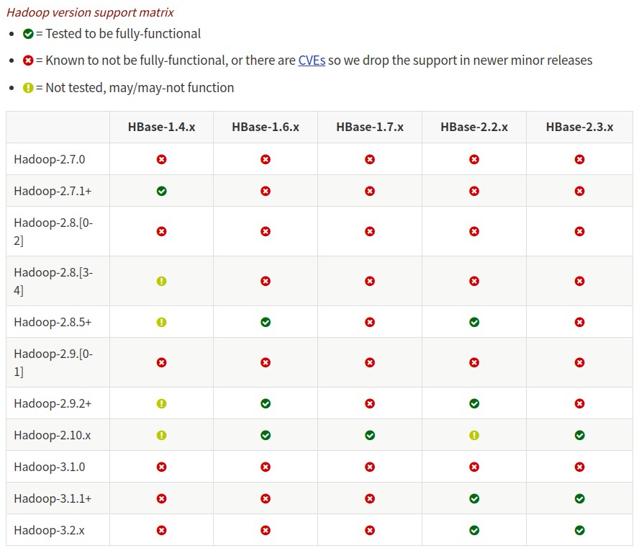Click red cross for Hadoop-2.7.0 under HBase-2.3.x

[x=579, y=159]
